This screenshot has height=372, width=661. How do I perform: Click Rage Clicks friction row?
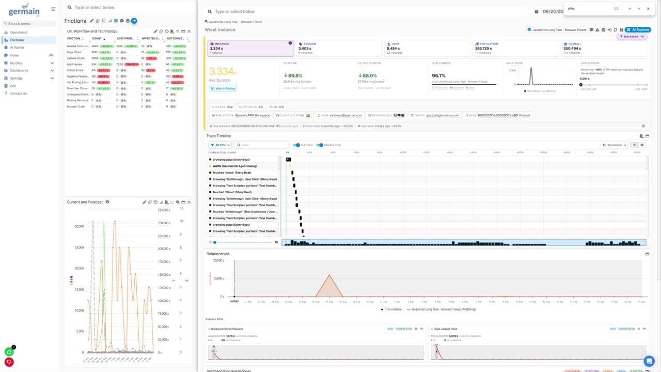pyautogui.click(x=129, y=52)
